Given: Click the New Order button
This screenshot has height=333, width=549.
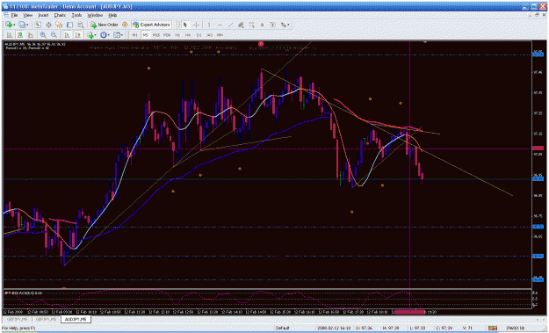Looking at the screenshot, I should tap(105, 25).
